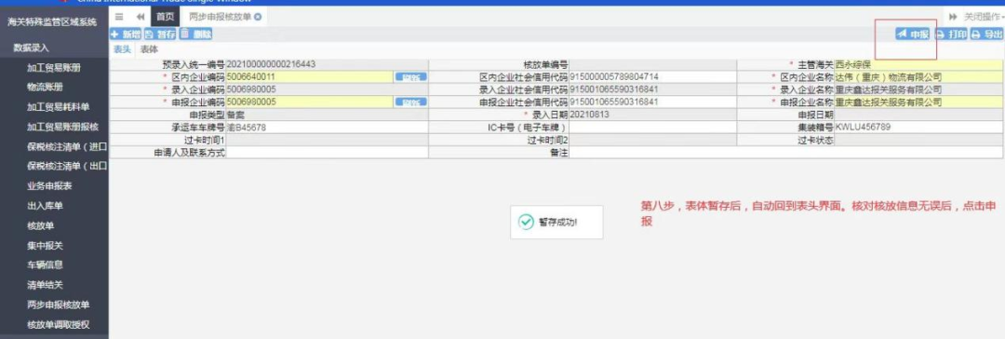Click the 暂存 save button
The image size is (1005, 339).
coord(160,34)
